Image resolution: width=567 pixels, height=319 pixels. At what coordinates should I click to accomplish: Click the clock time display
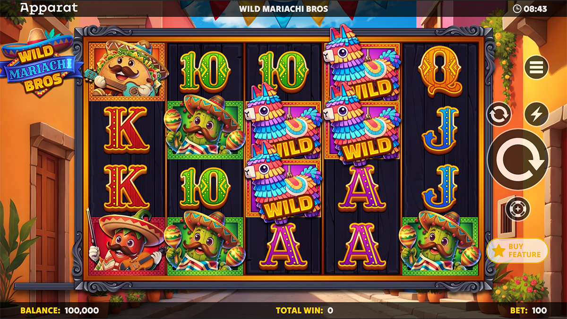pyautogui.click(x=530, y=9)
